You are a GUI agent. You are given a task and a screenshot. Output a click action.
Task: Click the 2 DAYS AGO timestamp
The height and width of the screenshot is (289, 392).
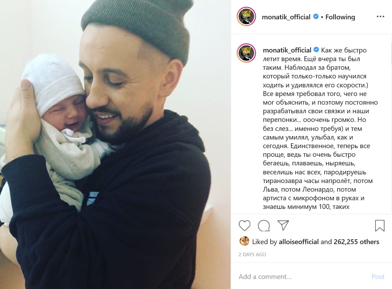[252, 254]
